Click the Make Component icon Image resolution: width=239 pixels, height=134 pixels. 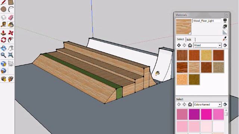click(3, 17)
